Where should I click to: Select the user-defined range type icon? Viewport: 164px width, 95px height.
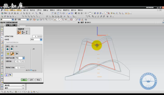point(19,32)
